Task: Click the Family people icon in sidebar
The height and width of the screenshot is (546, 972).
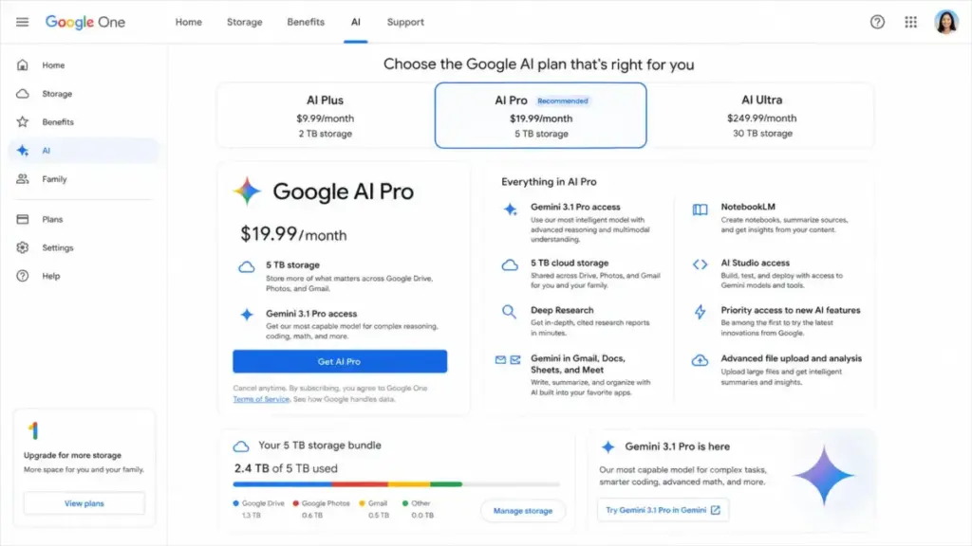Action: coord(23,179)
